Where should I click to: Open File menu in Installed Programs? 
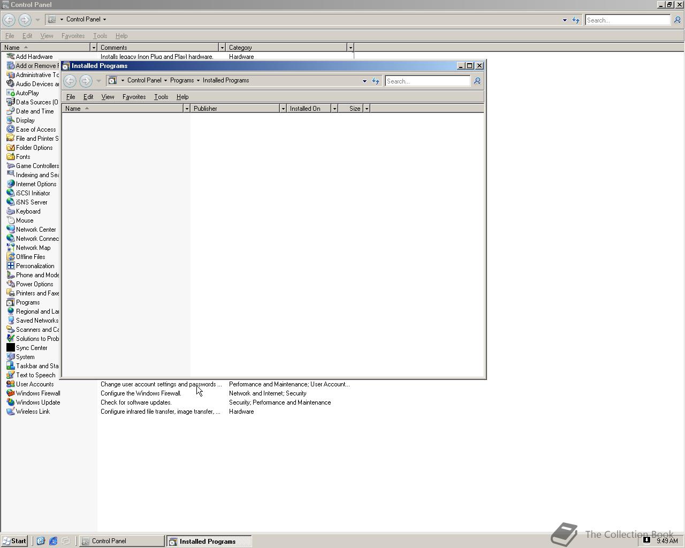tap(71, 97)
